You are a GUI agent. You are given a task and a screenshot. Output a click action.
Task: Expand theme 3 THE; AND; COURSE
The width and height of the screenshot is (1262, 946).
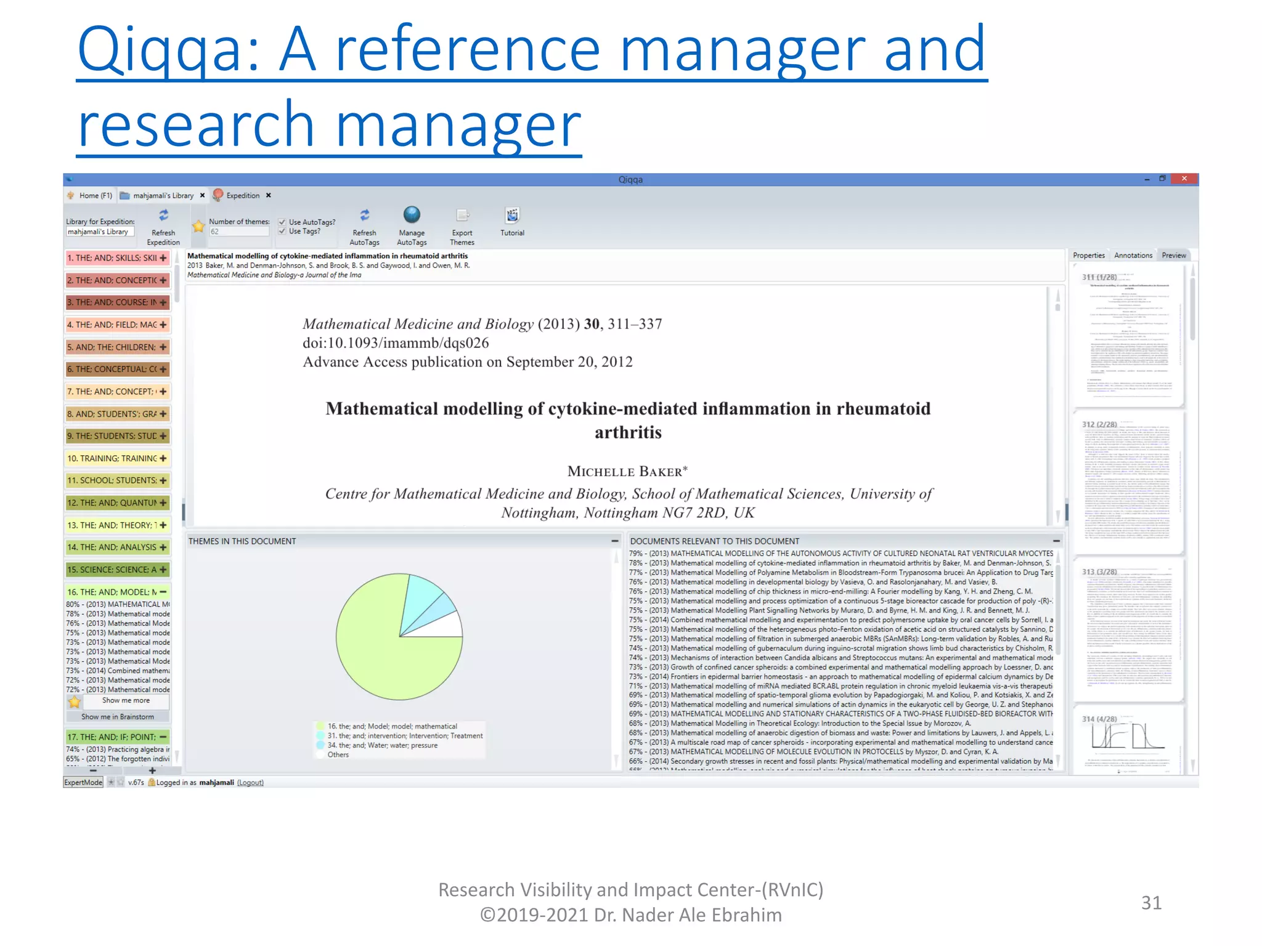(x=163, y=302)
